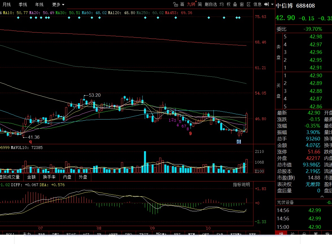Click 删自选 to remove from watchlist
This screenshot has height=244, width=332.
(211, 4)
